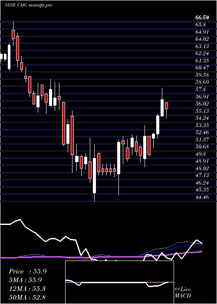Select the 64.02 price axis label
The height and width of the screenshot is (304, 217).
pyautogui.click(x=202, y=39)
